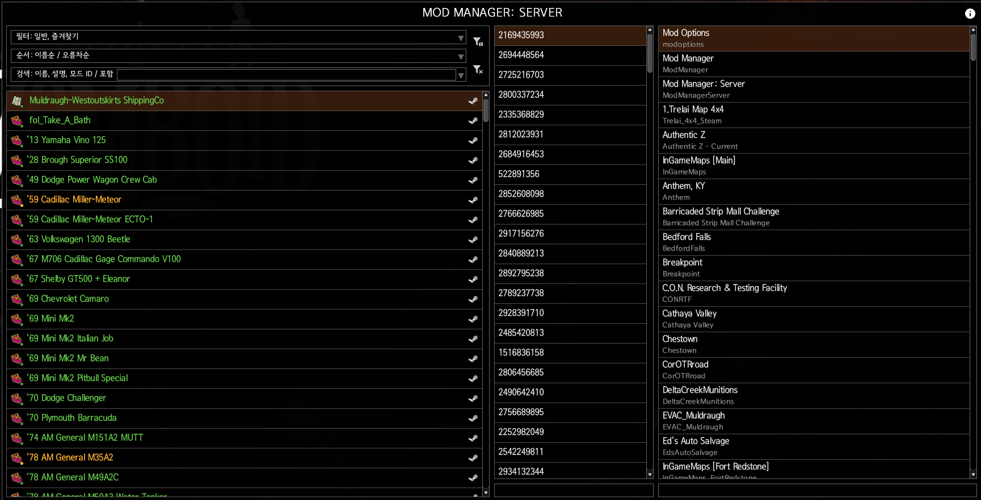Open the 필터: 일반, 즐겨찾기 filter dropdown

pyautogui.click(x=238, y=37)
